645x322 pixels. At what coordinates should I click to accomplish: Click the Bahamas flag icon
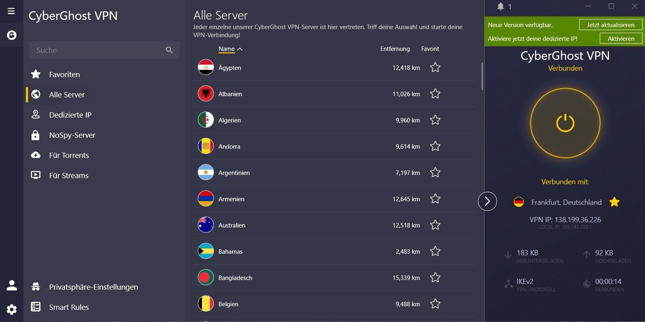206,251
